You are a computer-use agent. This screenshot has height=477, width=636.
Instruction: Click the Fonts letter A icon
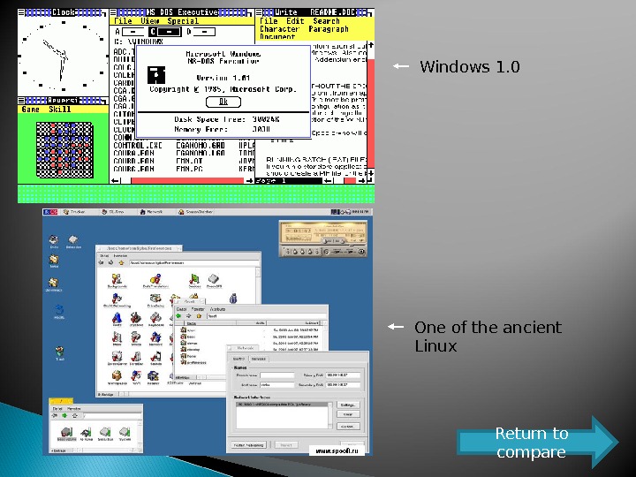click(x=117, y=319)
